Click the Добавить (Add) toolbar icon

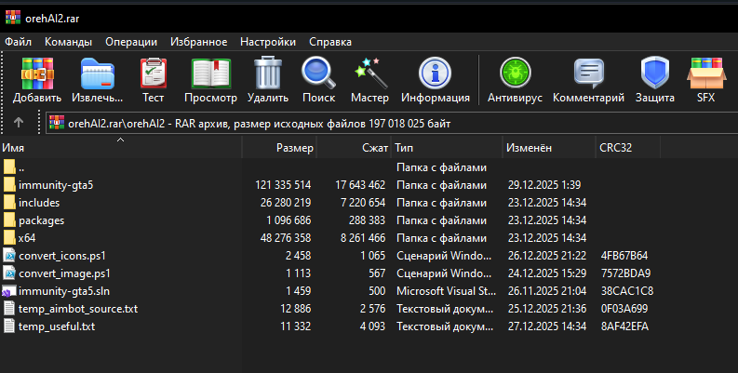click(37, 73)
